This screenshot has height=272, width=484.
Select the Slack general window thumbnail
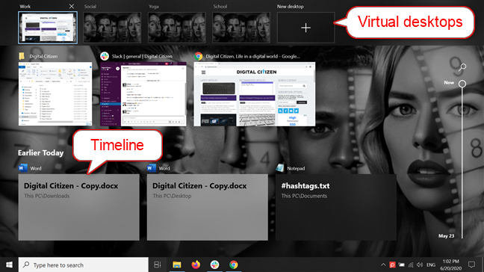(x=143, y=94)
